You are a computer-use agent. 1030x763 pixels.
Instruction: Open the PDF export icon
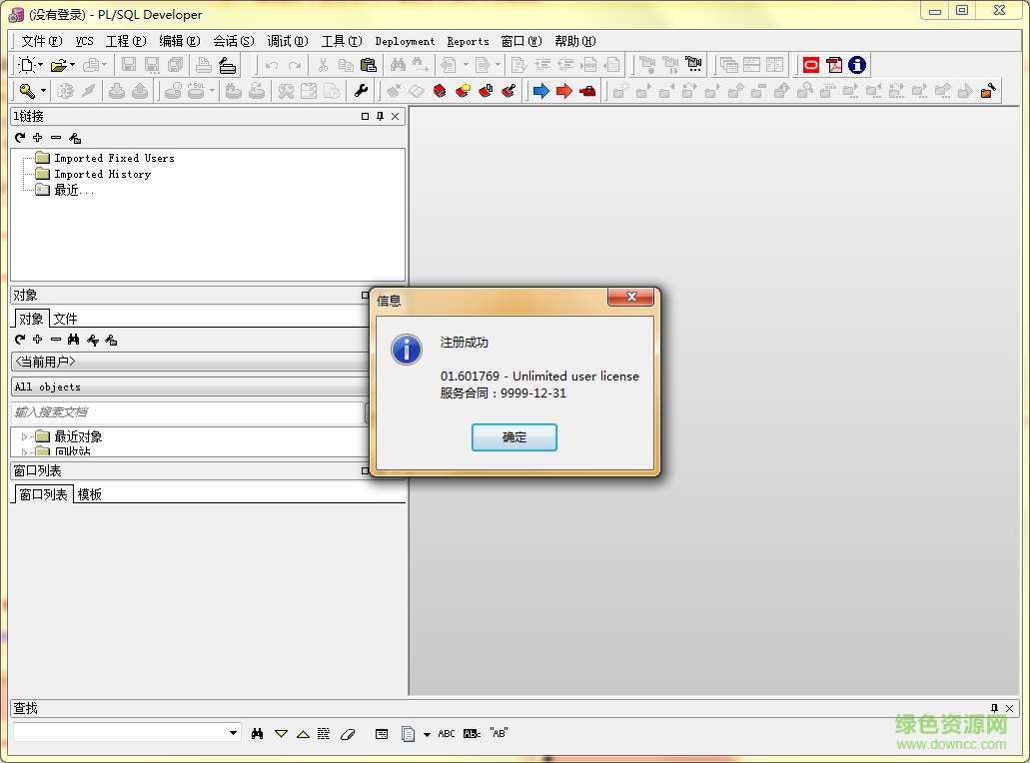click(x=833, y=65)
